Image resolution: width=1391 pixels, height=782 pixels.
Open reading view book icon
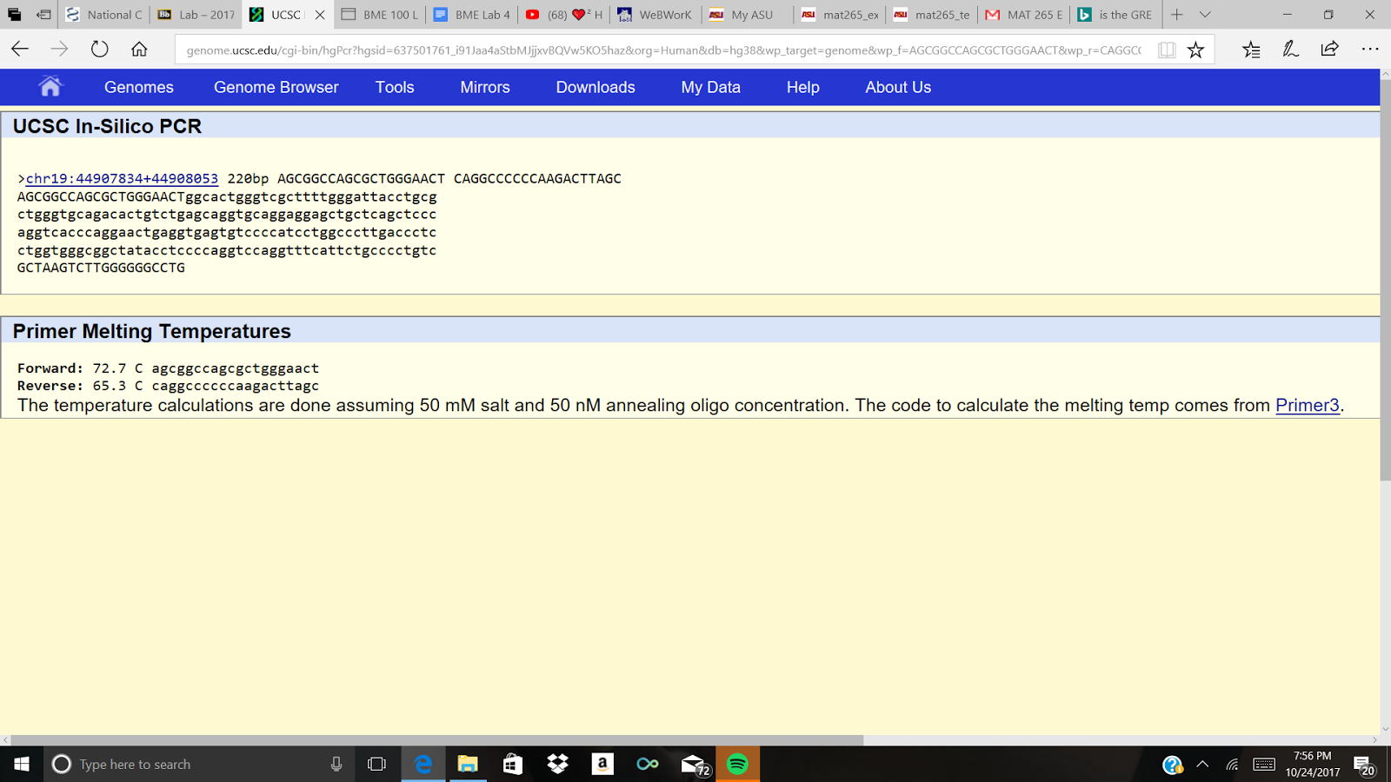click(x=1167, y=50)
